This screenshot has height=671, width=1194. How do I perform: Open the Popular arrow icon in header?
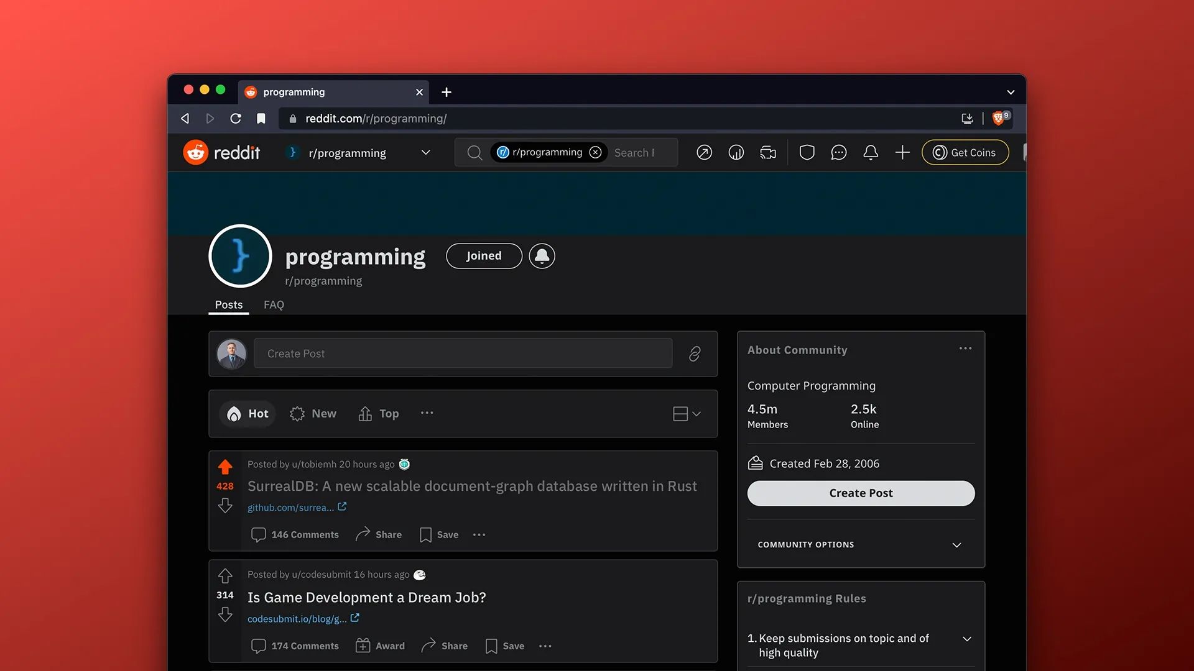click(x=704, y=153)
